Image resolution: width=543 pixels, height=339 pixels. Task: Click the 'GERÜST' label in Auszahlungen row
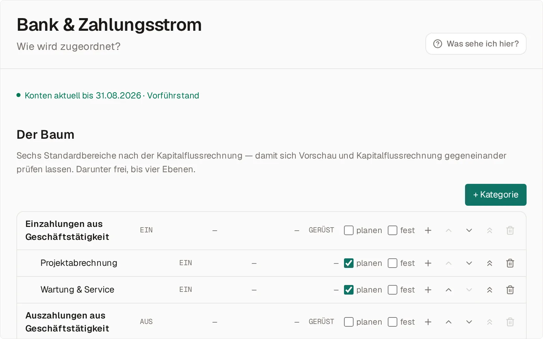pos(321,322)
